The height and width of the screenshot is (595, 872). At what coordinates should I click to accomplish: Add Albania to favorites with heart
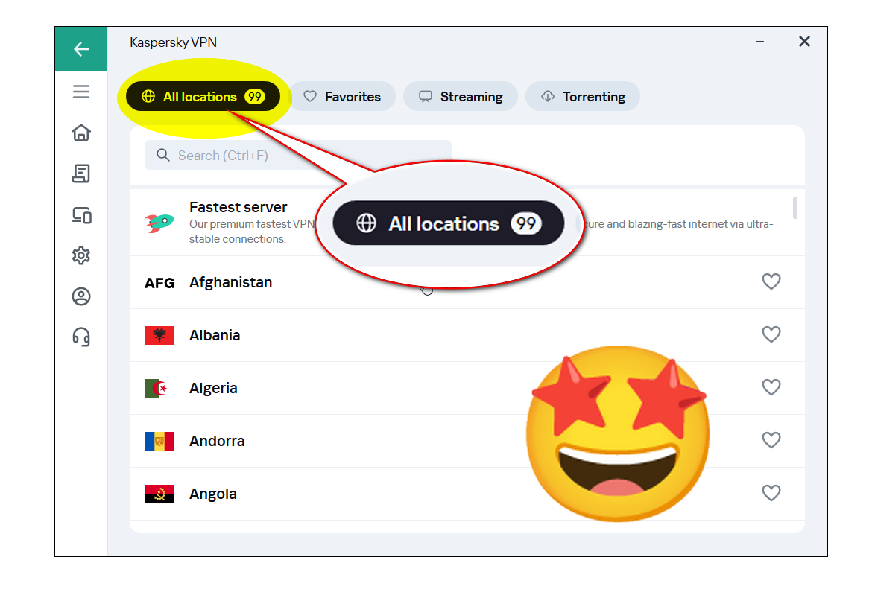771,334
